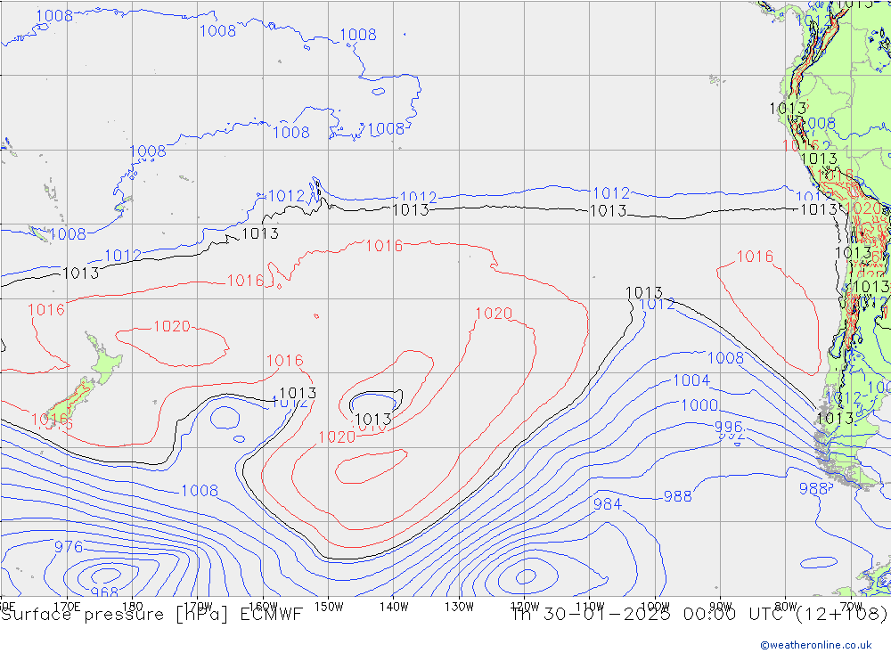Click the 130W longitude axis label
This screenshot has width=891, height=653.
pyautogui.click(x=459, y=605)
